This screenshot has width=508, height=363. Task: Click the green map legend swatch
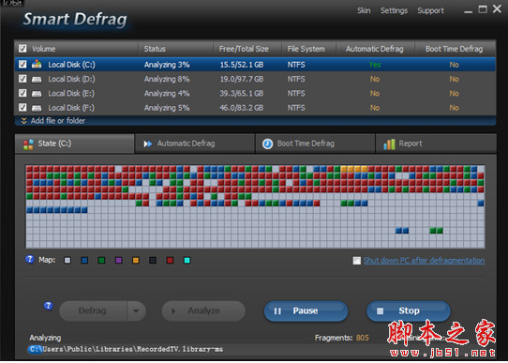[x=101, y=260]
